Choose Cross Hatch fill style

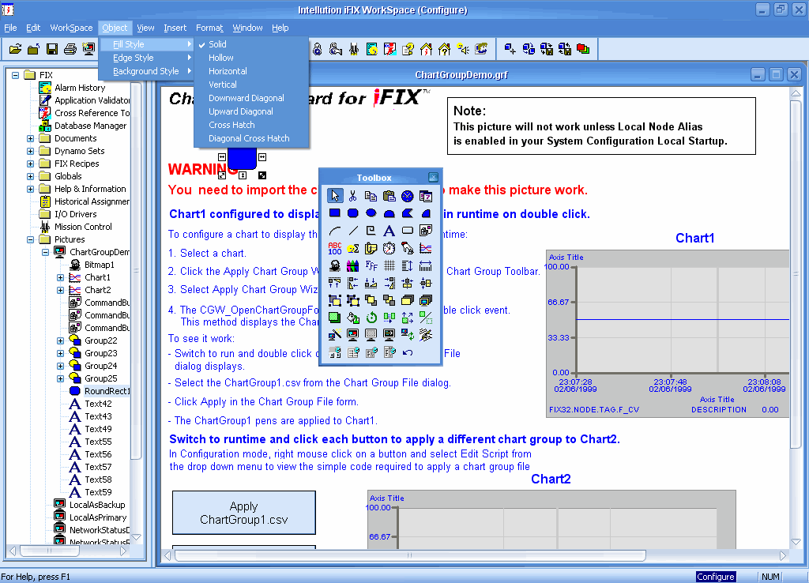tap(251, 125)
